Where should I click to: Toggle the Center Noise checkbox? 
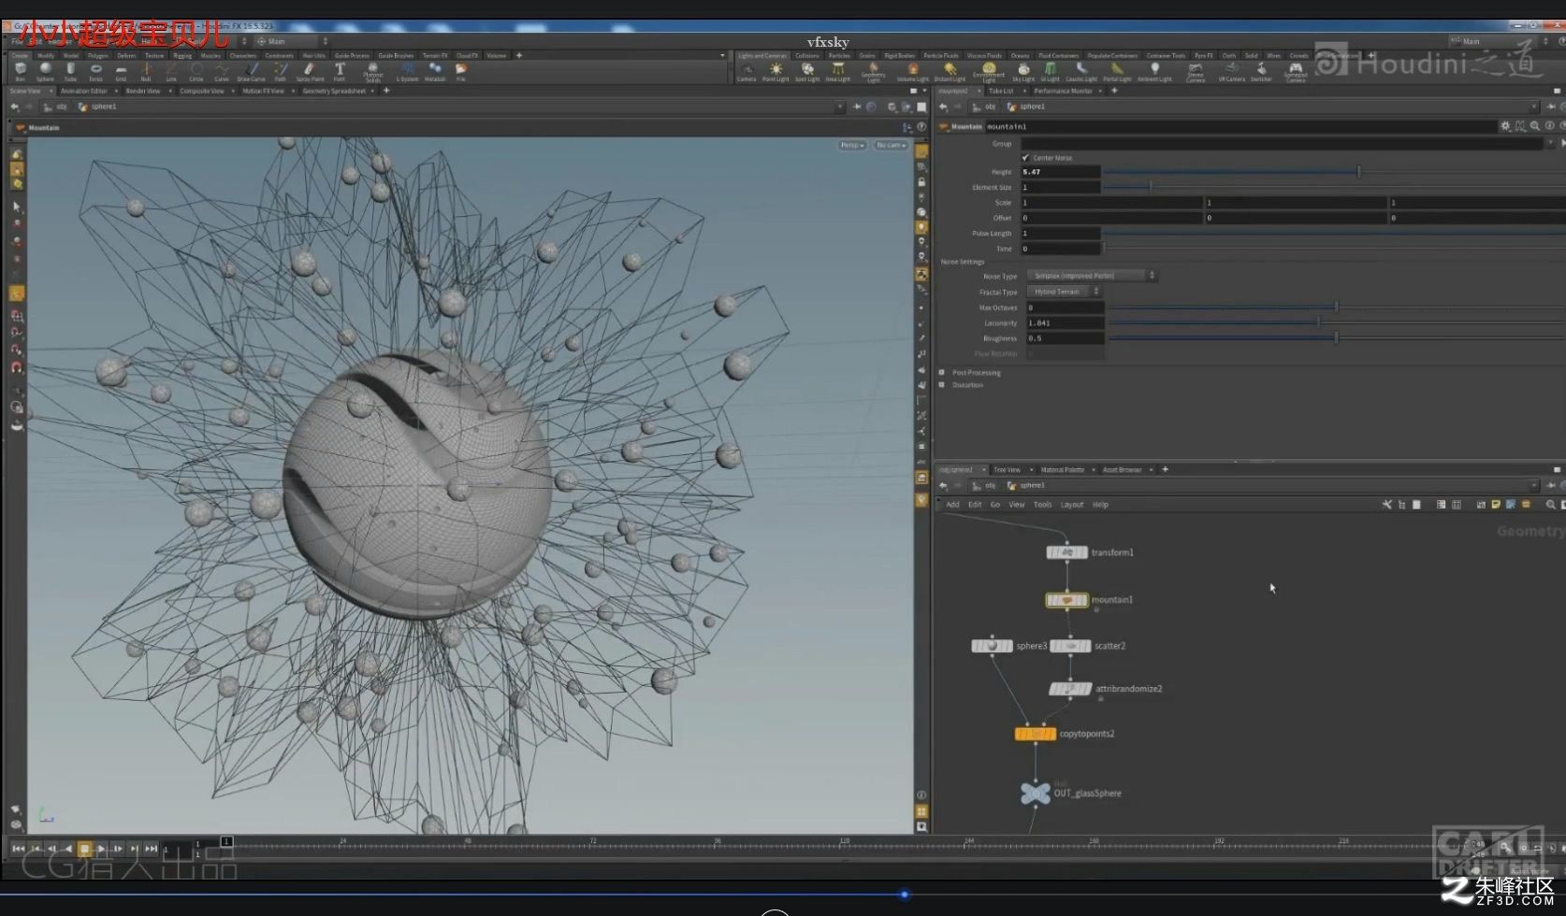pyautogui.click(x=1025, y=157)
